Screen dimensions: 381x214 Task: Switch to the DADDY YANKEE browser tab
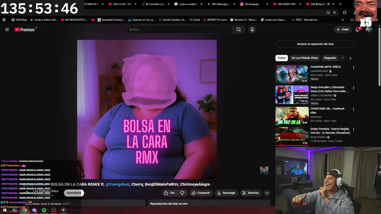(287, 4)
